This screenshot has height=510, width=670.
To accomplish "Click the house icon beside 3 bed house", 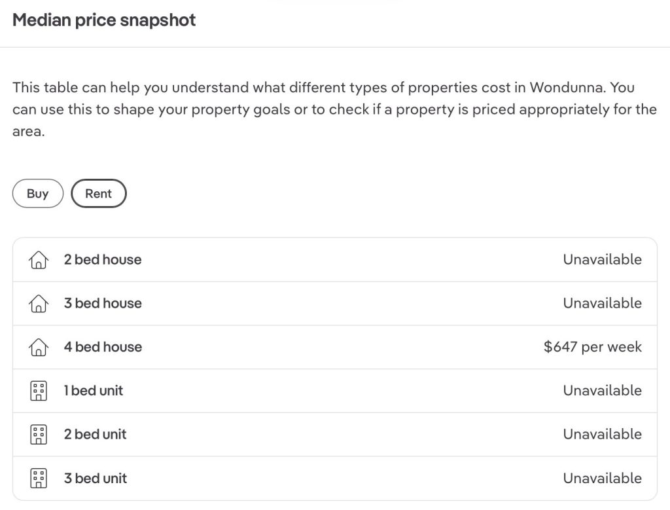I will tap(39, 304).
